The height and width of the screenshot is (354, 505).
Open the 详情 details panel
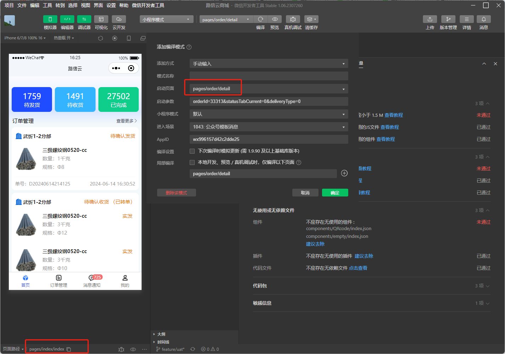[x=467, y=19]
